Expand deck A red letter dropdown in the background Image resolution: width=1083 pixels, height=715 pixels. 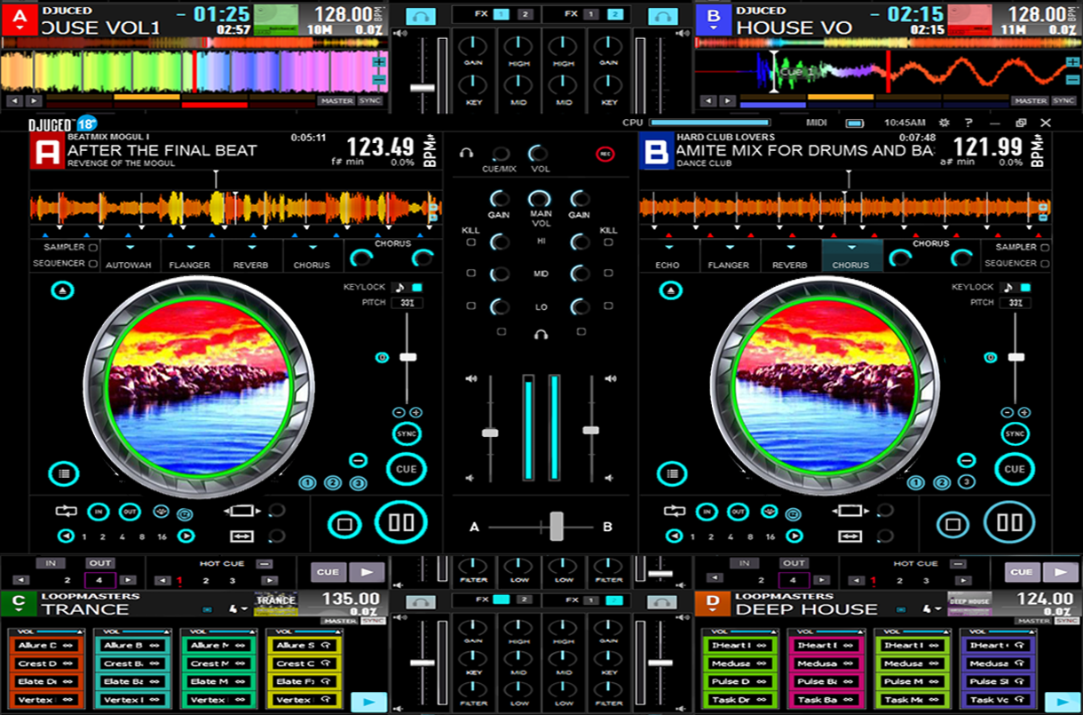19,28
